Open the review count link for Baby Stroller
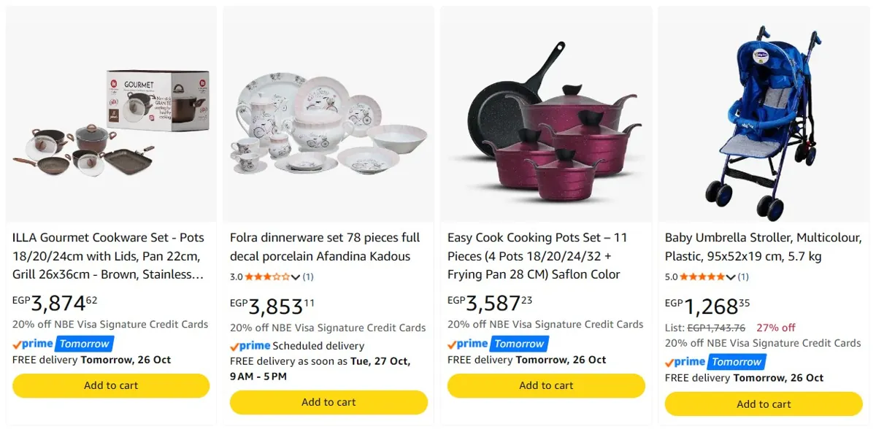 click(x=743, y=277)
